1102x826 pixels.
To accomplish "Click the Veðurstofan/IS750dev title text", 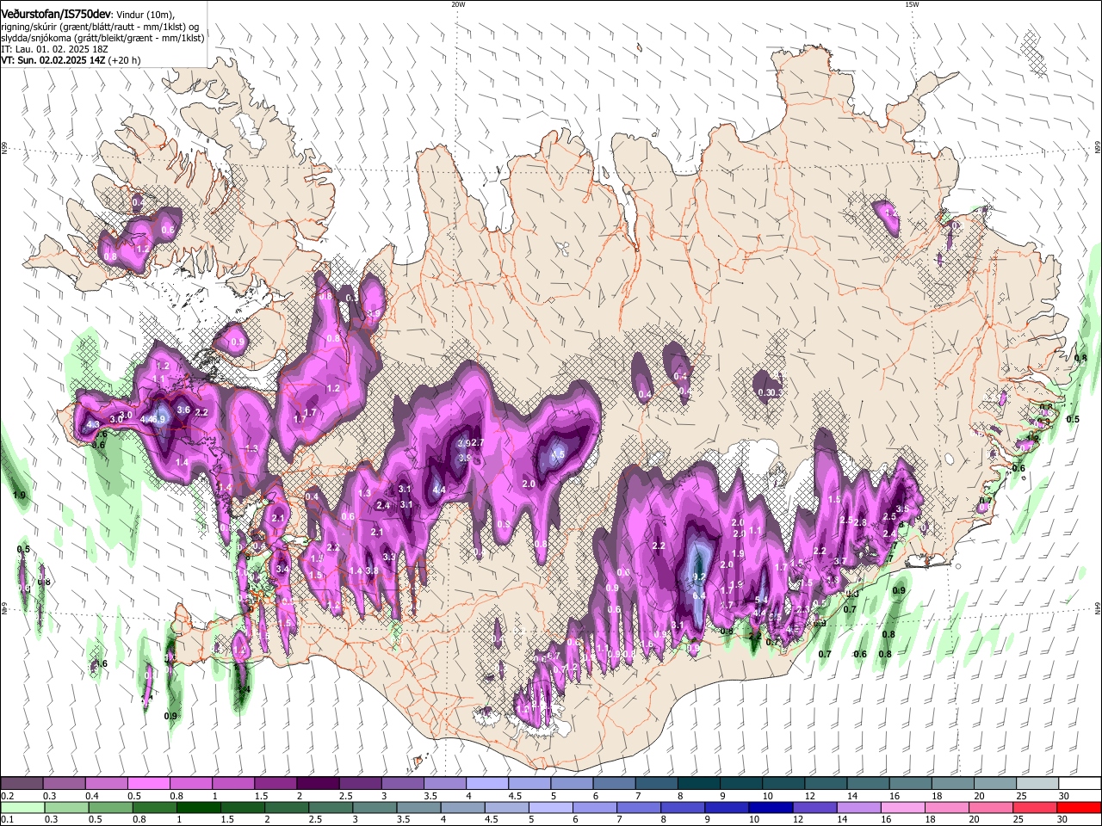I will 56,14.
